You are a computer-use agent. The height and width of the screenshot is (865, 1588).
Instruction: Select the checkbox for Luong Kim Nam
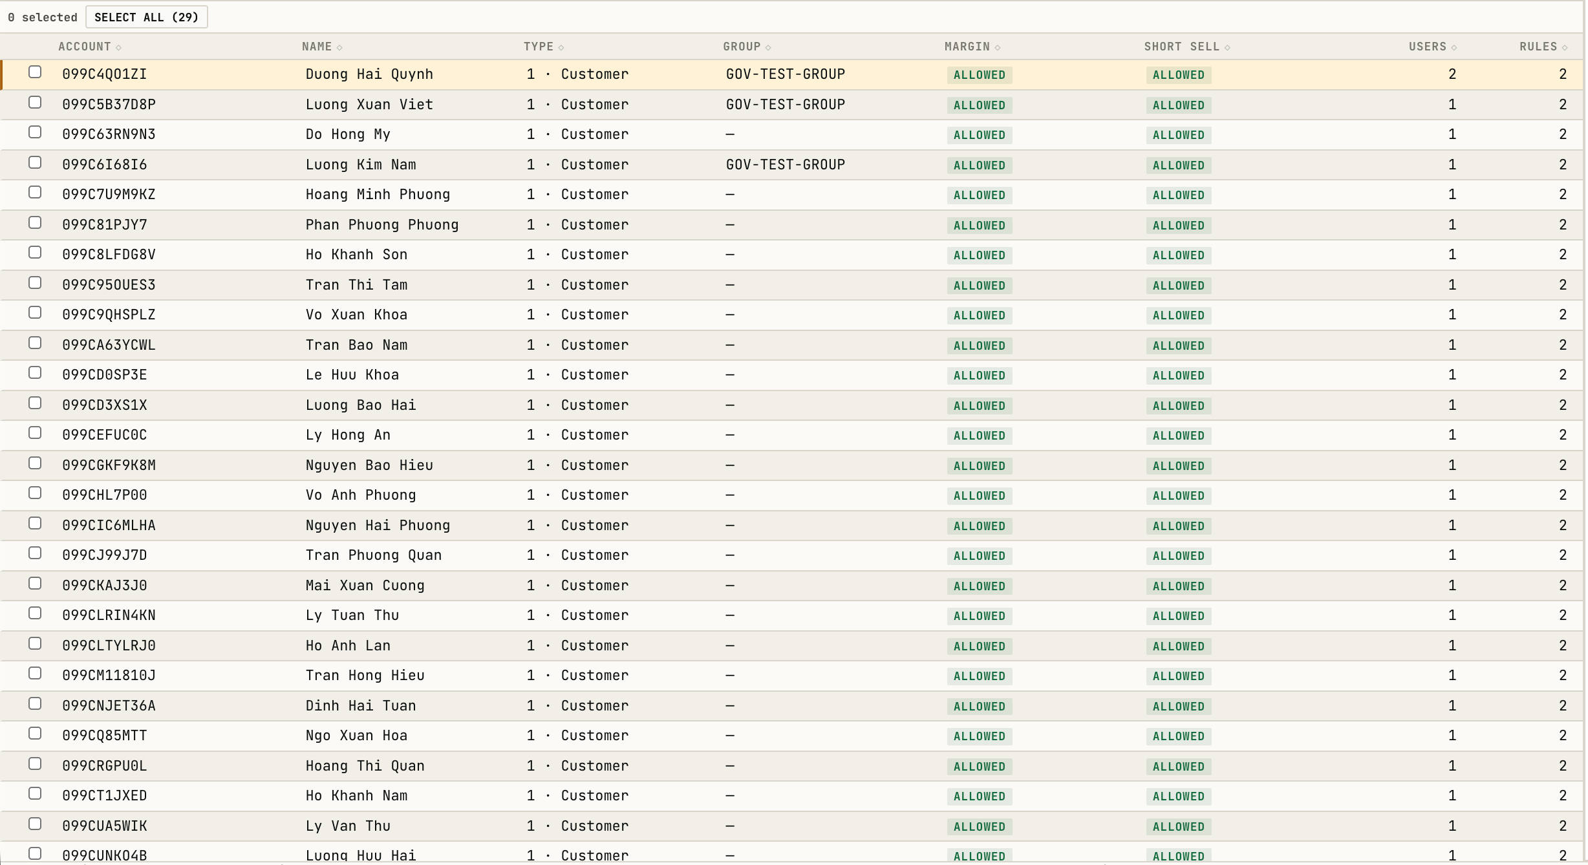[35, 163]
